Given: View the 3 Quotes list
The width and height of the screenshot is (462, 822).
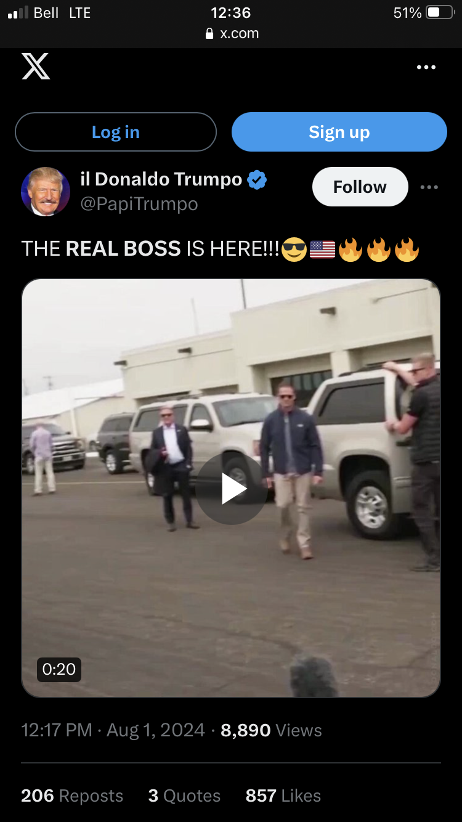Looking at the screenshot, I should [x=184, y=796].
